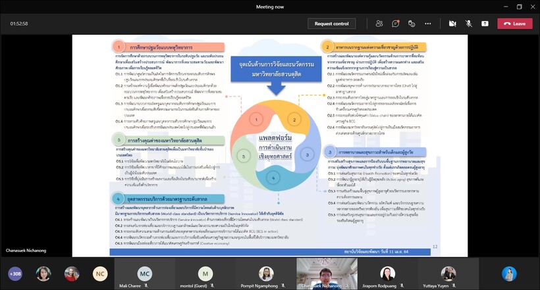Click slide section 4 teal header

coord(168,199)
